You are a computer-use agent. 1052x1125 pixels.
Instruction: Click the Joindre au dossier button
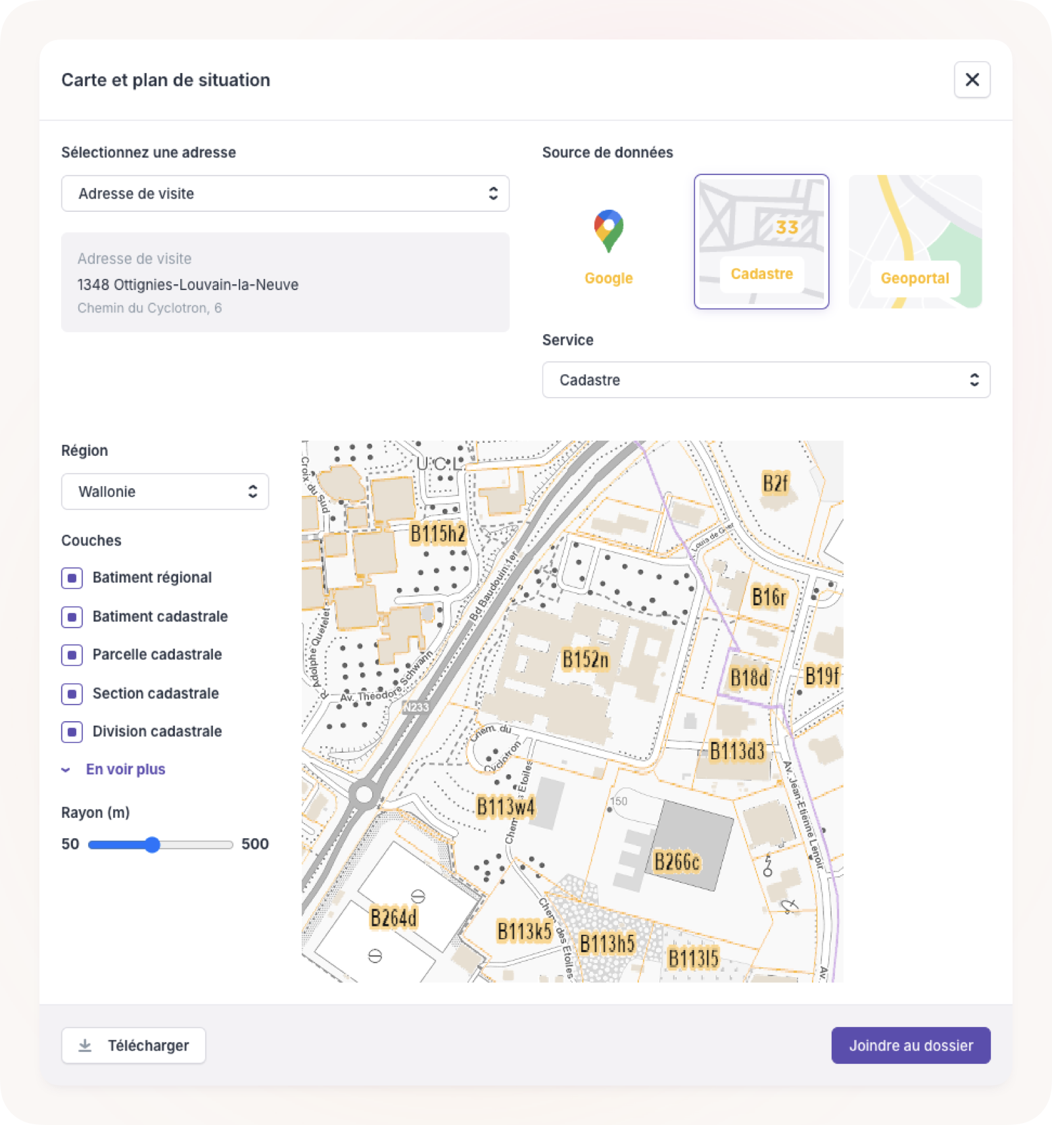[x=911, y=1045]
